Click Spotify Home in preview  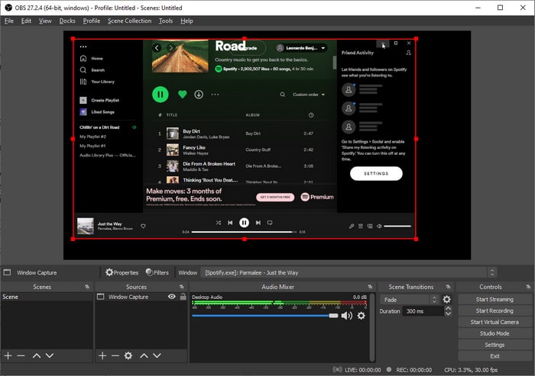click(x=92, y=58)
